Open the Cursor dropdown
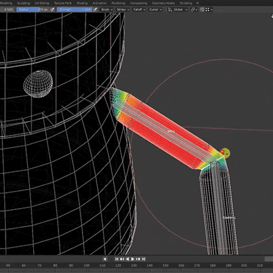Image resolution: width=273 pixels, height=273 pixels. pyautogui.click(x=156, y=9)
